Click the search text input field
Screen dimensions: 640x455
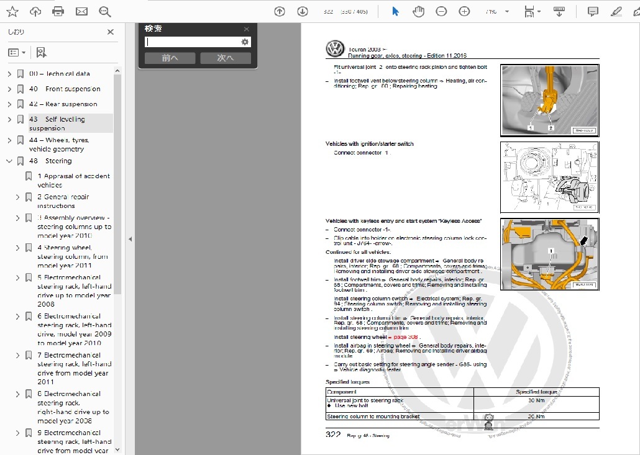(193, 42)
